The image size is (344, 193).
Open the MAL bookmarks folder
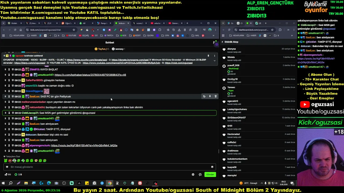coord(195,35)
